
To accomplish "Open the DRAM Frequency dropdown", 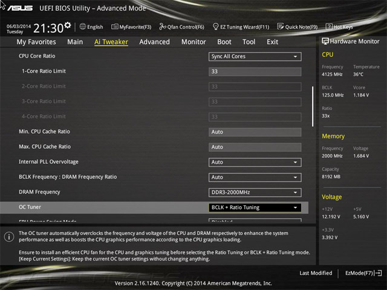I will click(255, 192).
